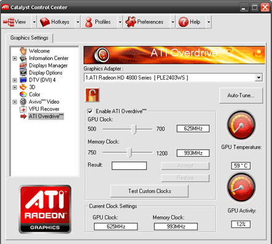
Task: Click current GPU Clock 625MHz value
Action: tap(115, 226)
